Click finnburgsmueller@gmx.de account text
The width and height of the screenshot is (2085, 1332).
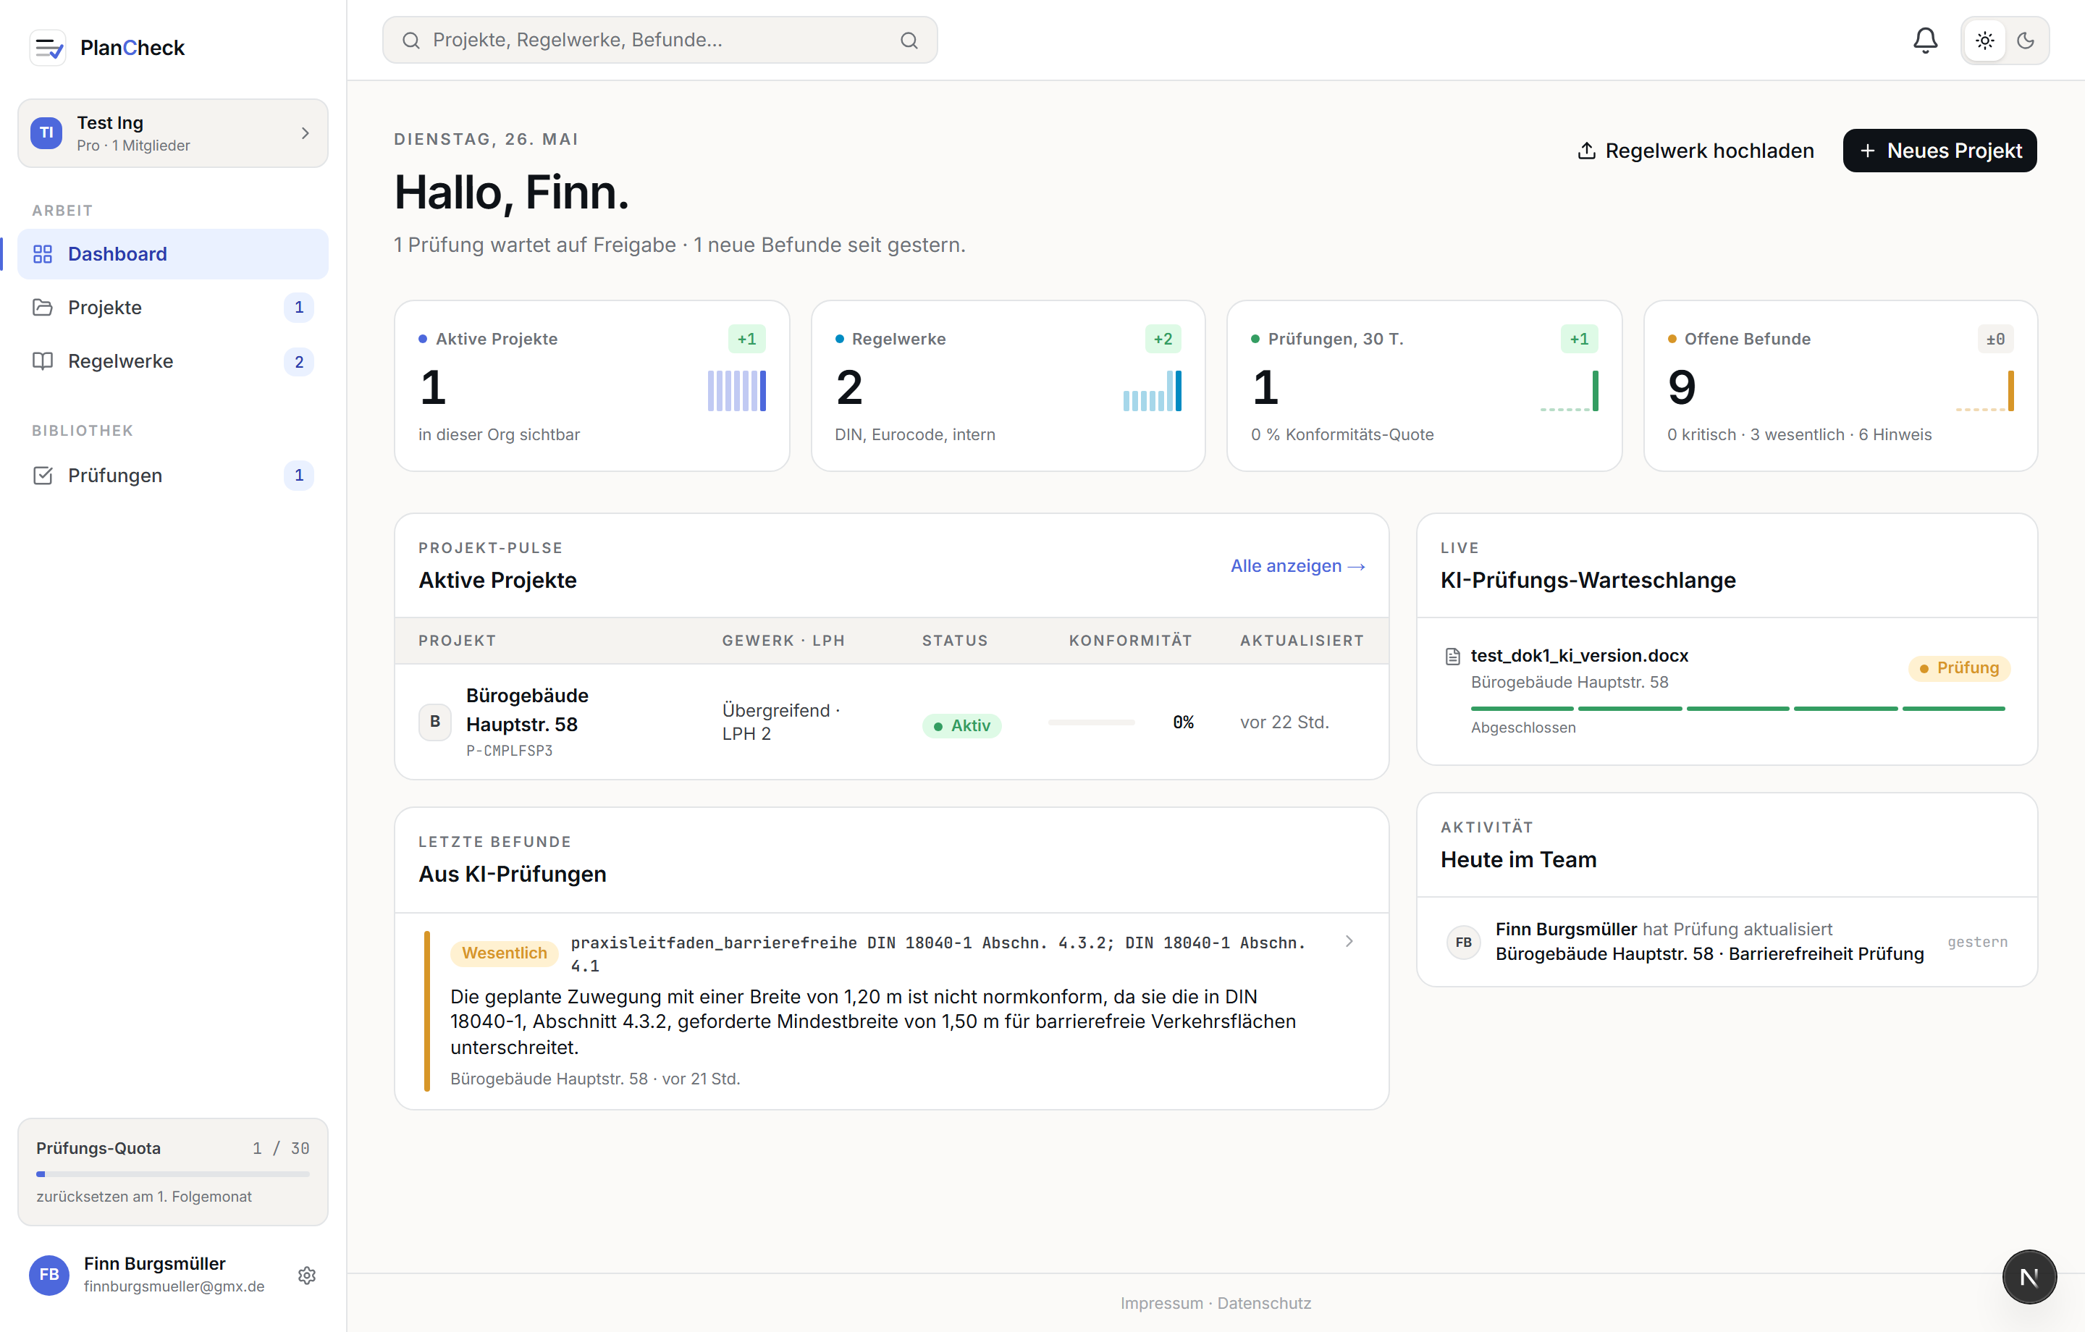point(174,1286)
